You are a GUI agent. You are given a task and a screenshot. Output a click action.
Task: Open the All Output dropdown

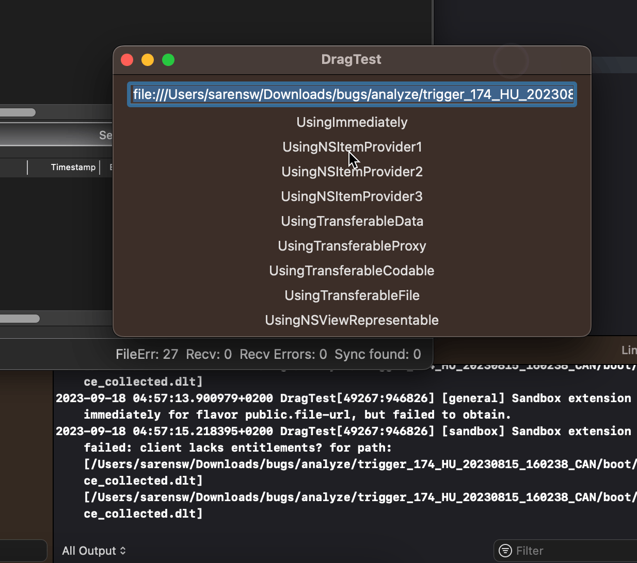(94, 551)
